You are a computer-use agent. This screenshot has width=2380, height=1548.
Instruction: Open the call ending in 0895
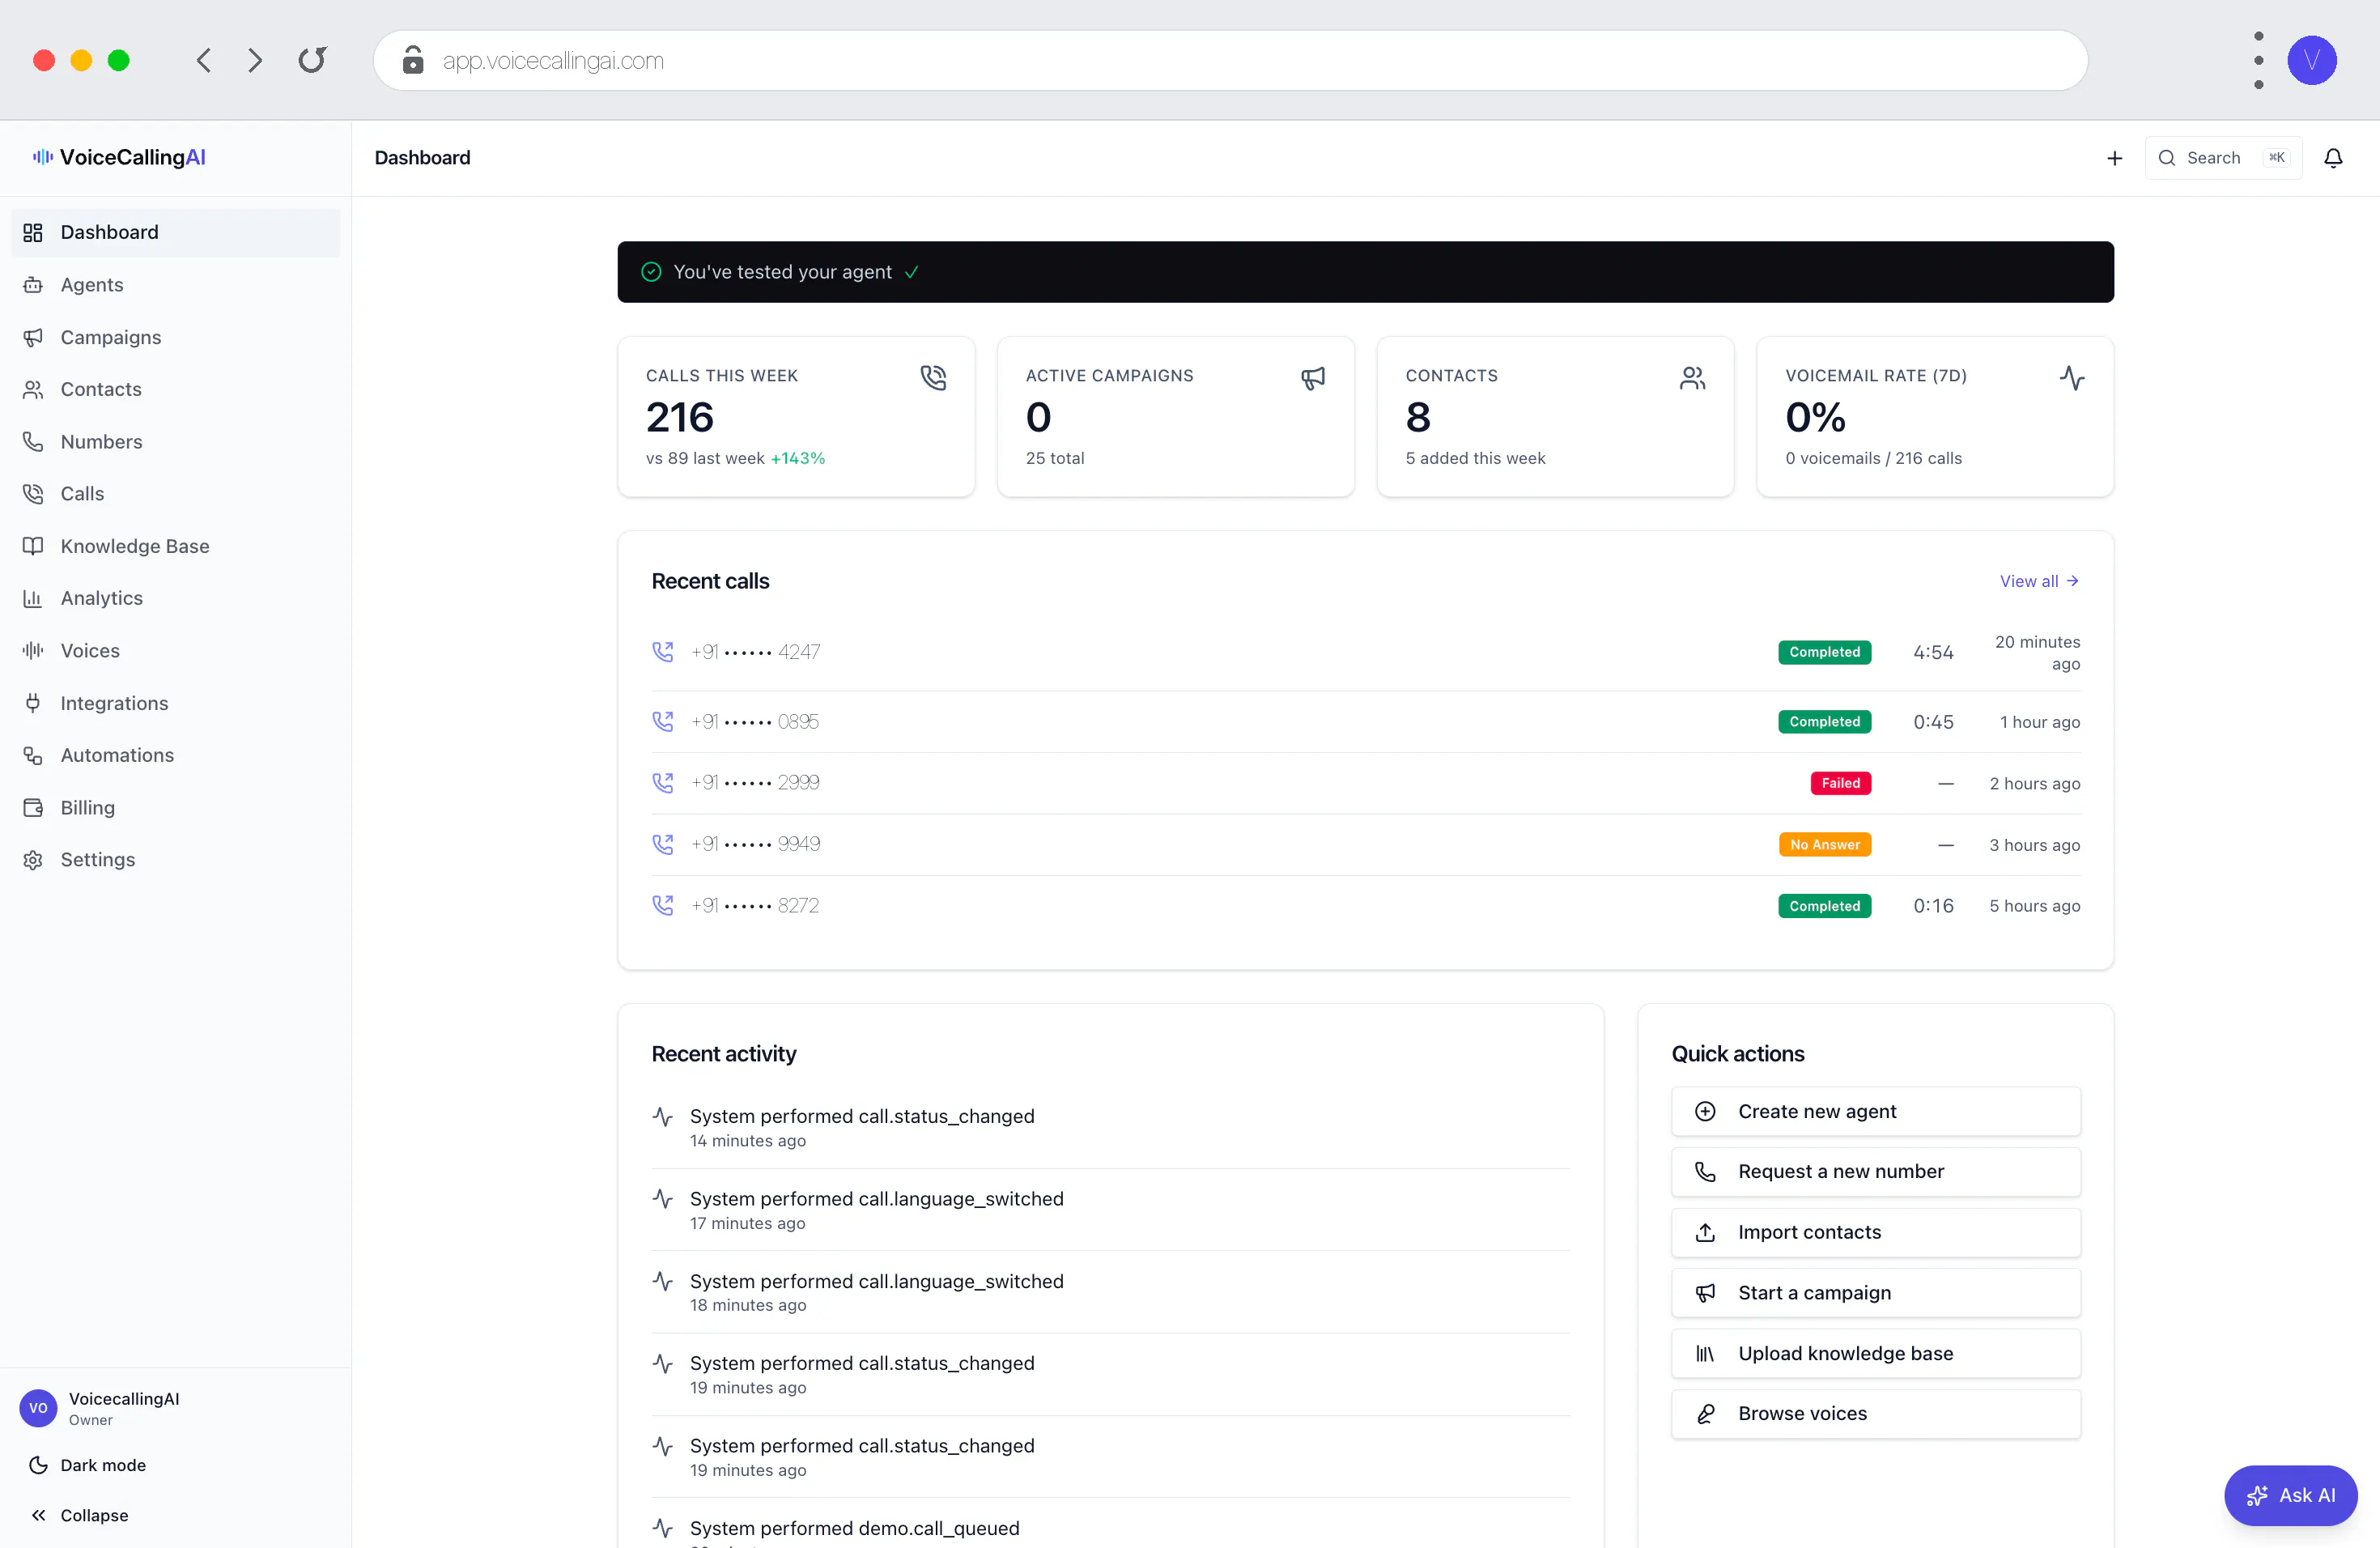click(1365, 722)
